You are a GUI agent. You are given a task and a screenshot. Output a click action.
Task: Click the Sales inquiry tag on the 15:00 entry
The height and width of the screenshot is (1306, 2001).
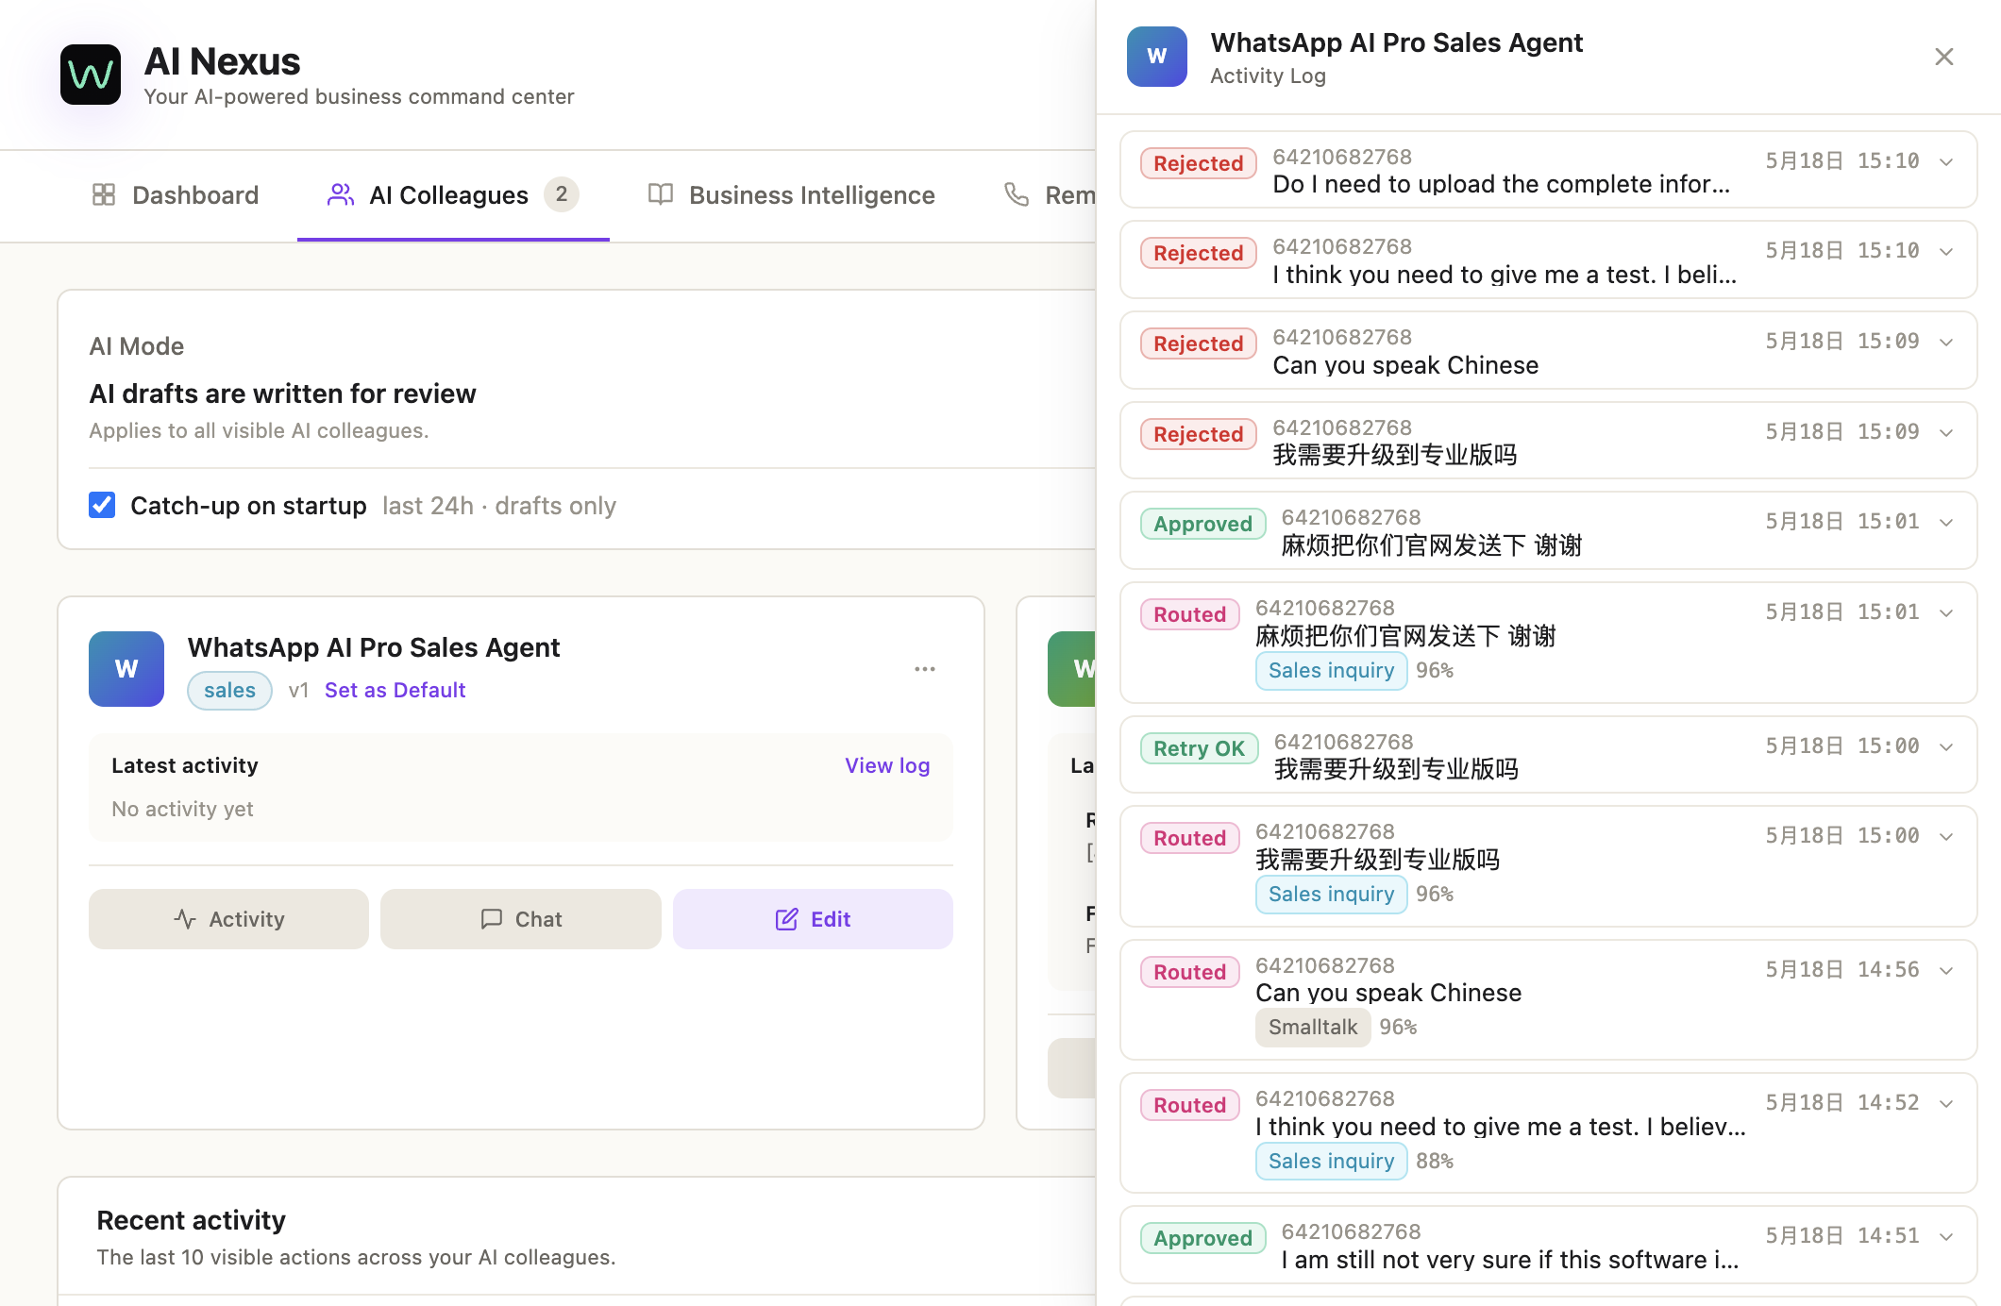pos(1331,894)
